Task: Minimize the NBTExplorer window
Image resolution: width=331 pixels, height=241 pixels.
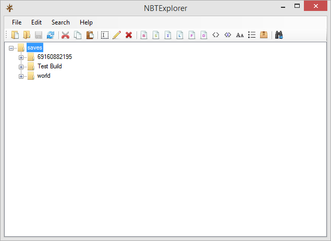Action: tap(283, 6)
